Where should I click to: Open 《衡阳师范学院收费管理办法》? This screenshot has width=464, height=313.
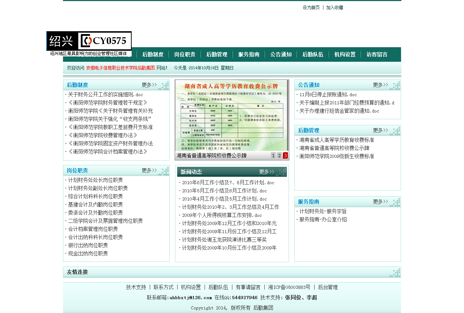pyautogui.click(x=102, y=136)
